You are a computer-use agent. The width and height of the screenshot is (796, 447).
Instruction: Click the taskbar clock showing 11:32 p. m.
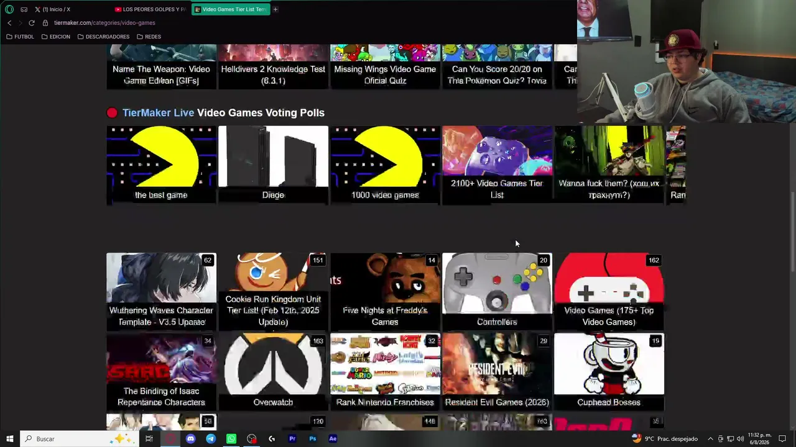tap(759, 439)
